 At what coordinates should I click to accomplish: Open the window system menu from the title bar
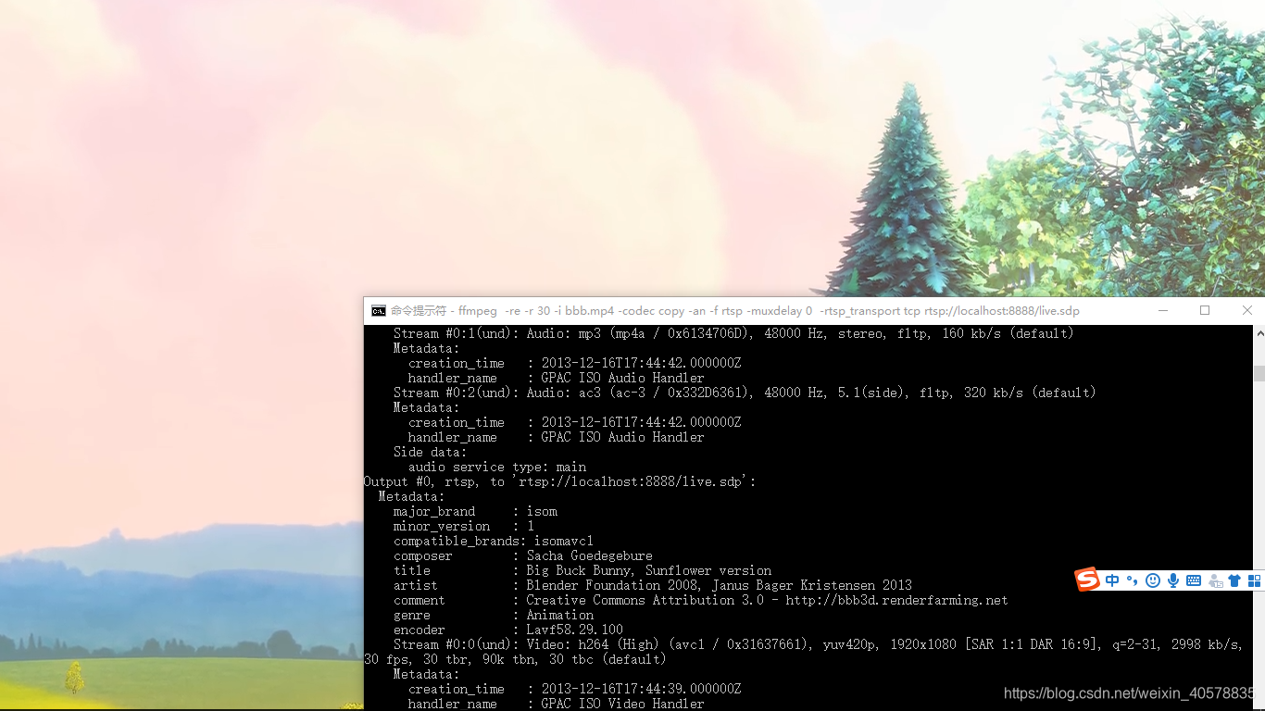coord(379,310)
